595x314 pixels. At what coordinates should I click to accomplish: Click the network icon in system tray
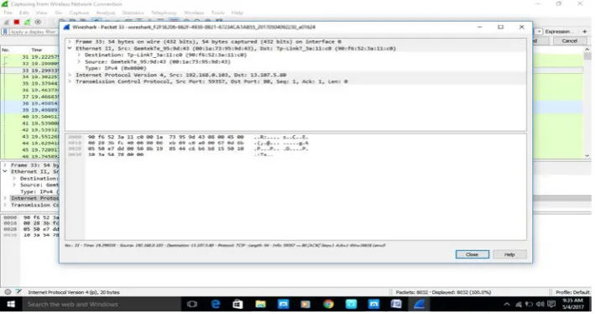(519, 304)
